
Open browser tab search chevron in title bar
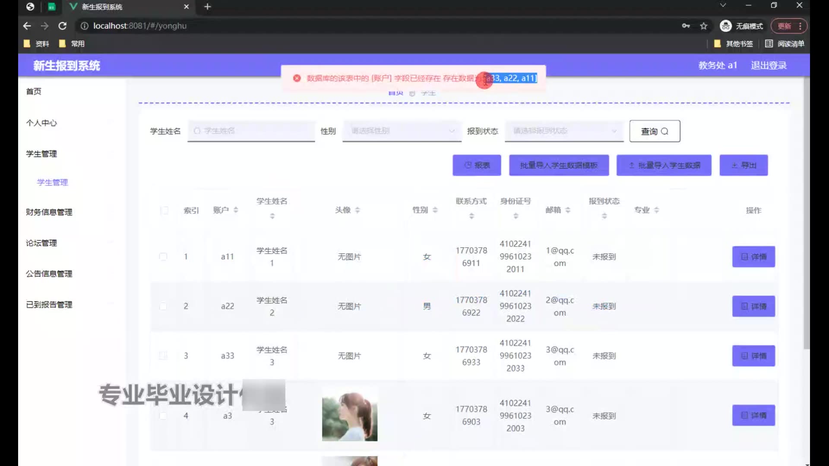pyautogui.click(x=723, y=5)
